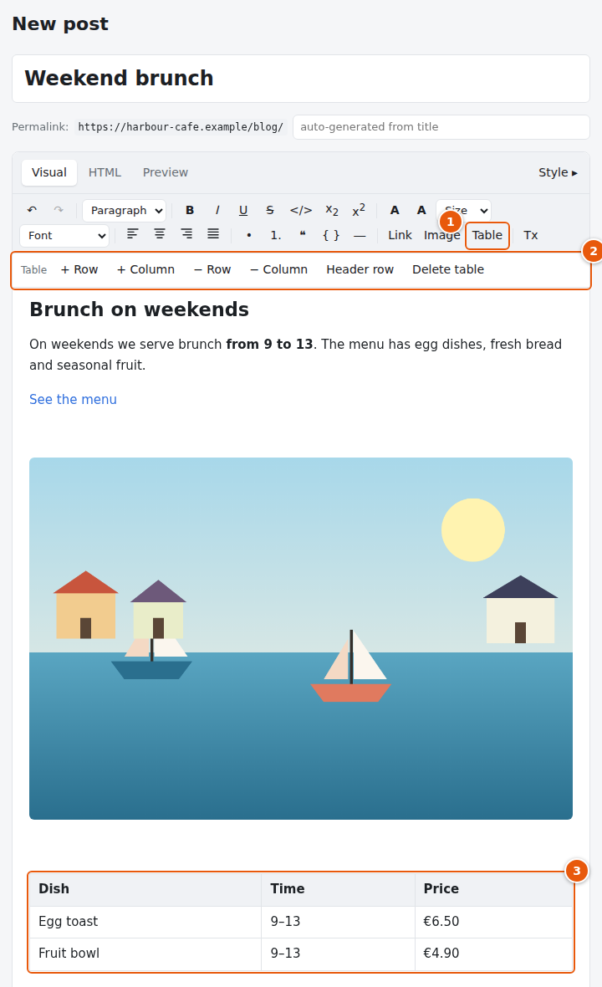The width and height of the screenshot is (602, 987).
Task: Click the Fruit bowl cell
Action: coord(145,954)
